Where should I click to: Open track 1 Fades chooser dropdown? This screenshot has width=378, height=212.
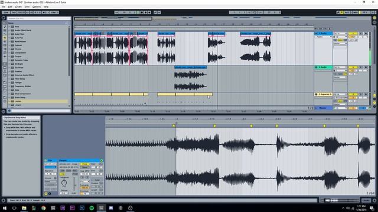click(x=324, y=37)
